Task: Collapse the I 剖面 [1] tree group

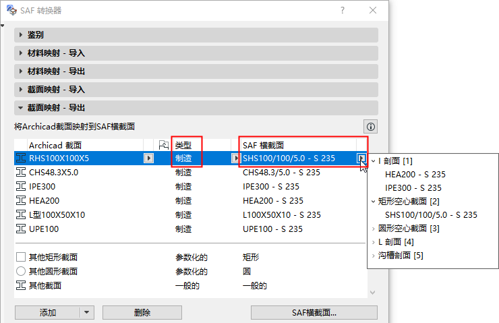Action: click(x=374, y=161)
